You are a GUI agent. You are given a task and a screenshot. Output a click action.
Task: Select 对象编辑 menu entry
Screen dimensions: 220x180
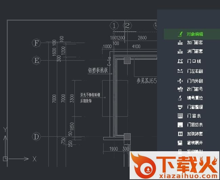192,34
